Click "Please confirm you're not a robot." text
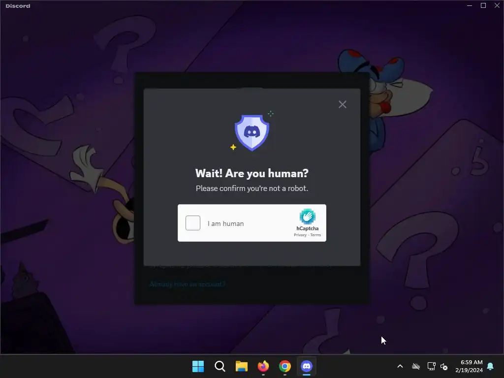The height and width of the screenshot is (378, 504). point(252,189)
